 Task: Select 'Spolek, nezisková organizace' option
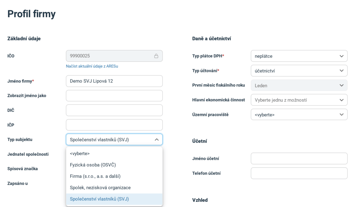point(114,188)
